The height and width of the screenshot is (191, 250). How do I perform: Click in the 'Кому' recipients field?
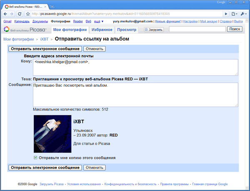[135, 67]
